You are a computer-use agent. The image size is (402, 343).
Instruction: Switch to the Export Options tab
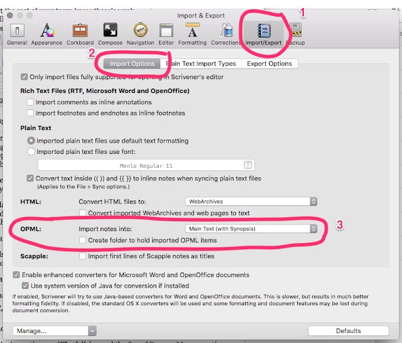[269, 63]
